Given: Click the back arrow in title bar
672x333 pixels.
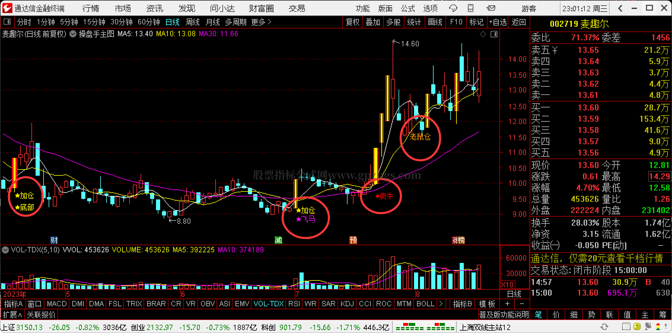Looking at the screenshot, I should click(x=620, y=8).
